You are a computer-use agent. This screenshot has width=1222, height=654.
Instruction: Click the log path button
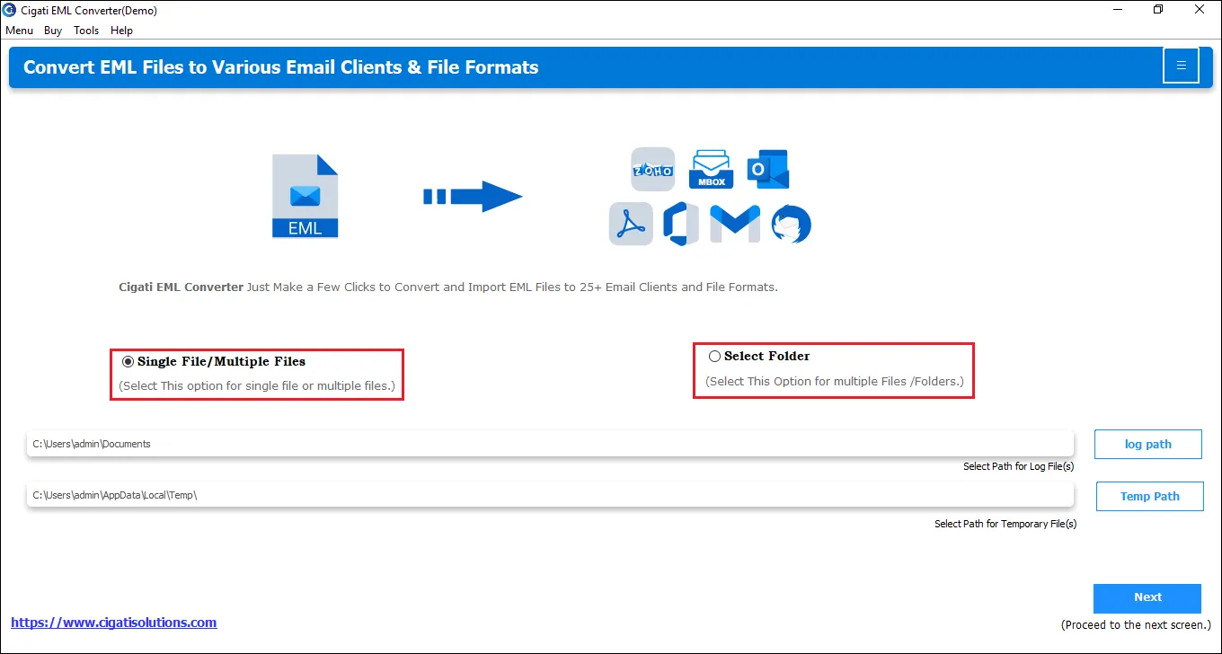1148,445
